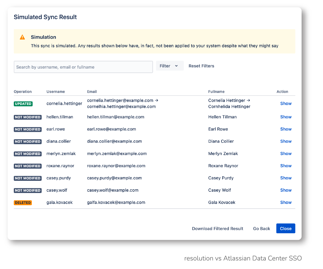Screen dimensions: 323x269
Task: Click NOT MODIFIED badge for hellen.tillman
Action: point(28,117)
